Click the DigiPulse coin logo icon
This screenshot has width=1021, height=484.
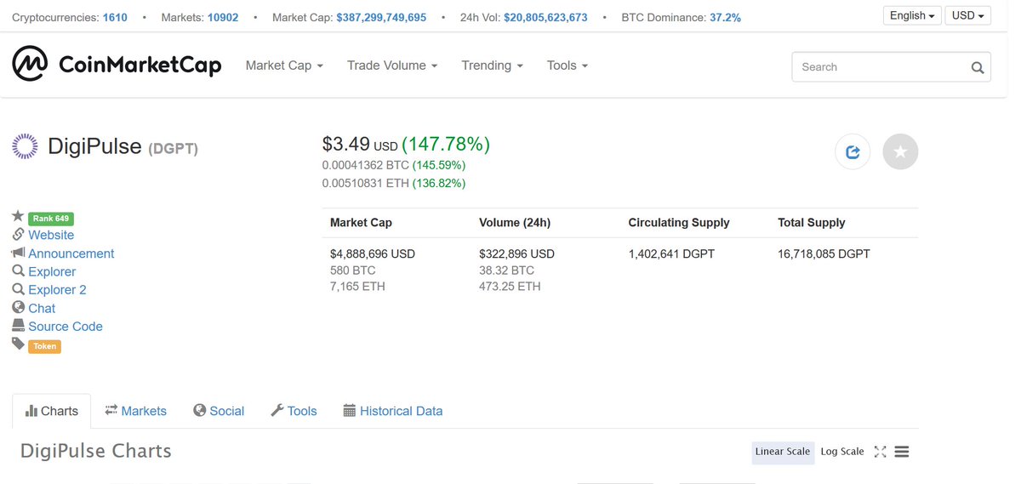click(25, 146)
